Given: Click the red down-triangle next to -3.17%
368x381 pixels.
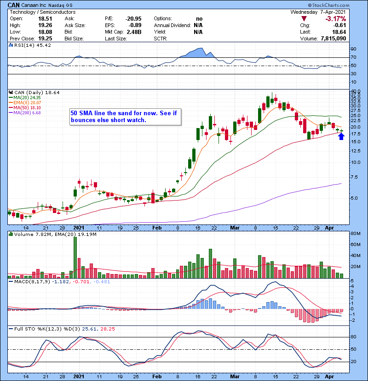Looking at the screenshot, I should (x=304, y=19).
